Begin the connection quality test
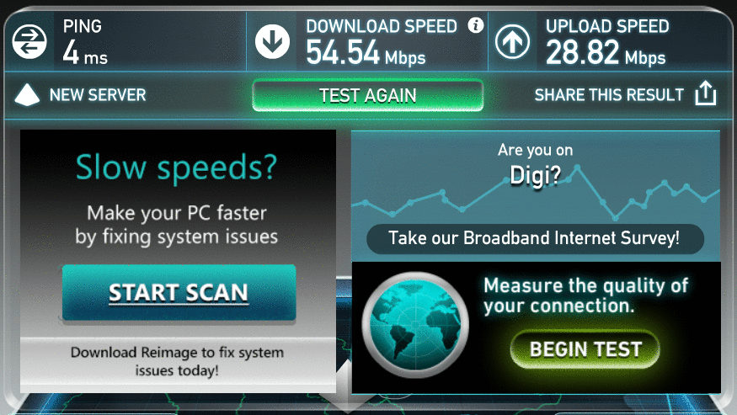The height and width of the screenshot is (415, 737). 585,349
